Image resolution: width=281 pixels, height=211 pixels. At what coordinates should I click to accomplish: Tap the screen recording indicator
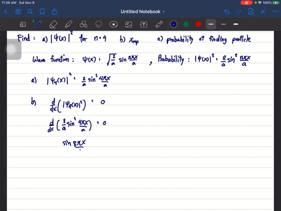246,3
